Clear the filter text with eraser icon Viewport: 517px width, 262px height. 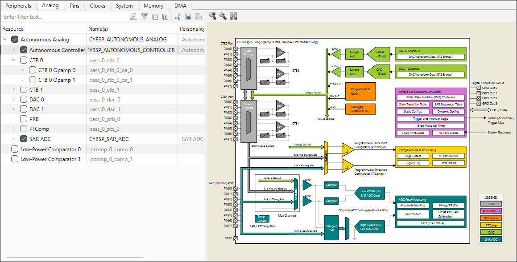133,17
